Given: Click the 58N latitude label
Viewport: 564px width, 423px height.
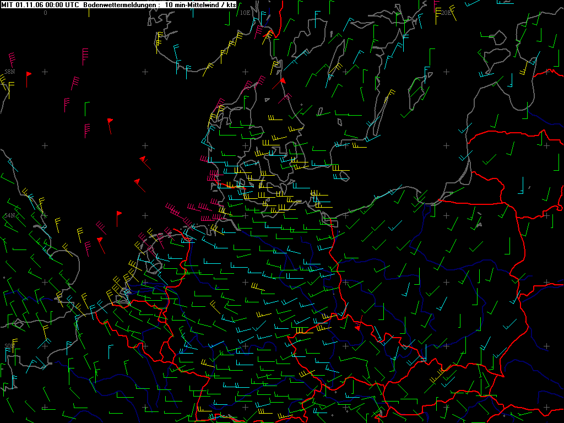Looking at the screenshot, I should coord(10,72).
